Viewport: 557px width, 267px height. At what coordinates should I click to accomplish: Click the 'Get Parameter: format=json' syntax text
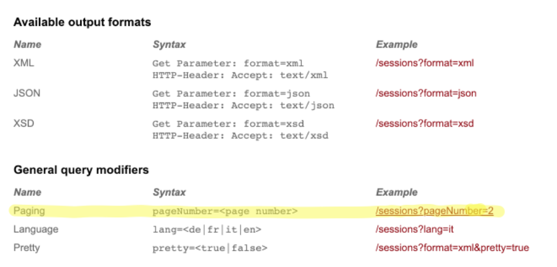(230, 94)
